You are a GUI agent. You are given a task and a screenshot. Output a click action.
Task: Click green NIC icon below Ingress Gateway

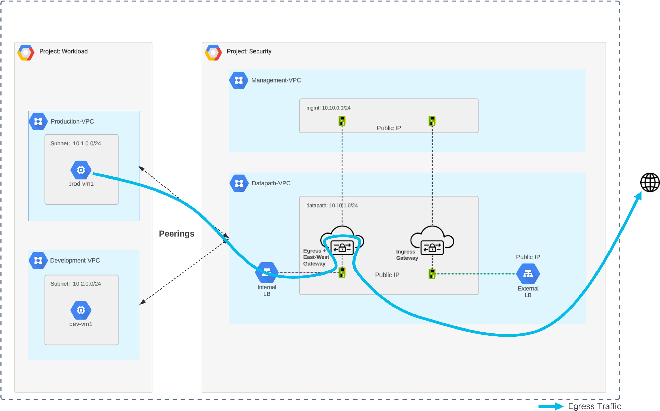432,274
